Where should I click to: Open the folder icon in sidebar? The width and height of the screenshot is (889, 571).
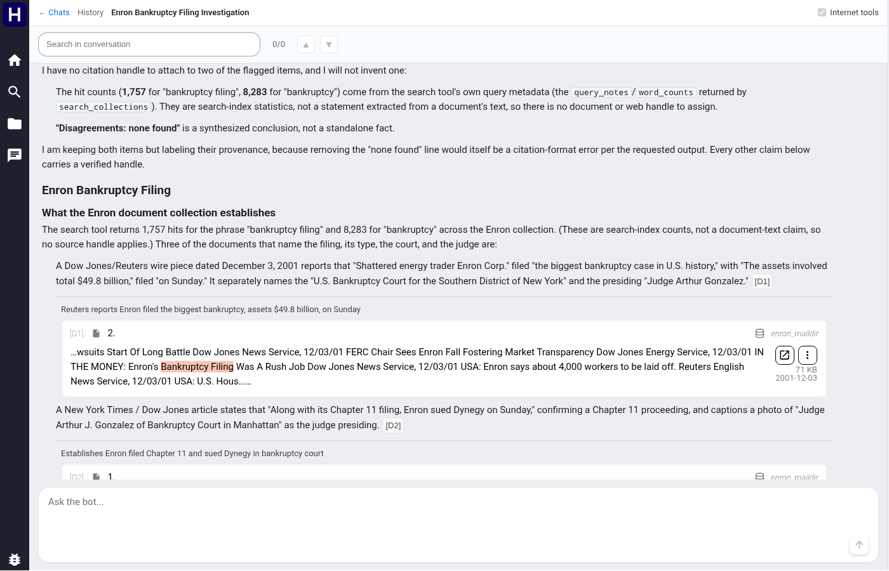pyautogui.click(x=15, y=124)
